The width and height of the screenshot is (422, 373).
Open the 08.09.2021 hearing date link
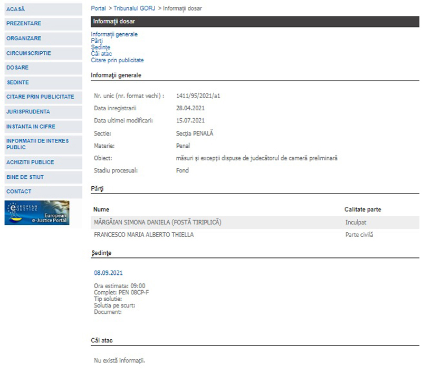(x=108, y=273)
